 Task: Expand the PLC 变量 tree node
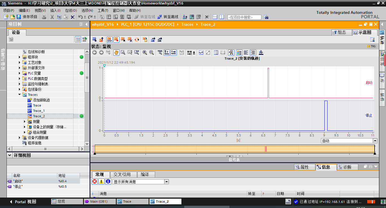pyautogui.click(x=19, y=73)
